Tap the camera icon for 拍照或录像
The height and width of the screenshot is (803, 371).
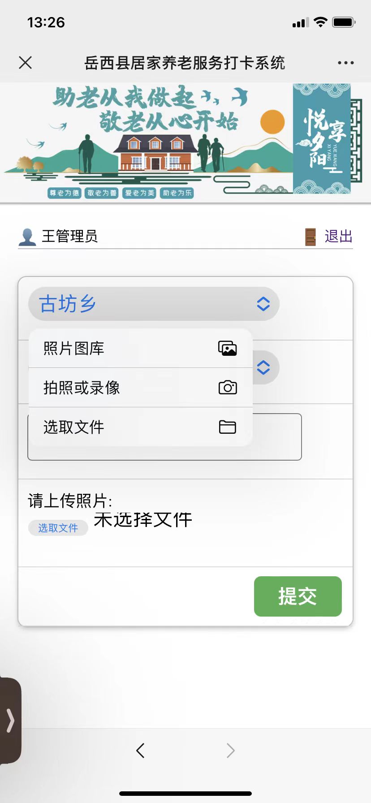(x=228, y=388)
